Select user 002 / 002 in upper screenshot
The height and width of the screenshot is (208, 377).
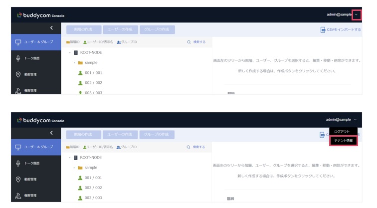coord(90,83)
